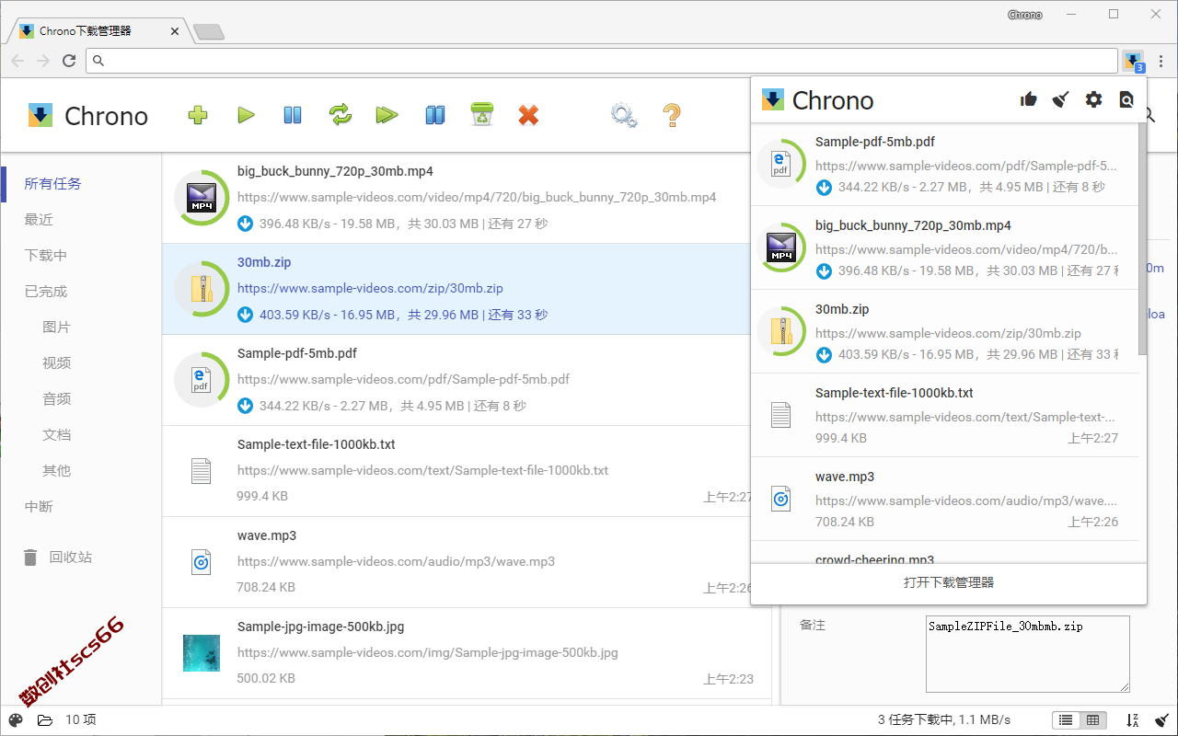
Task: Click Sample-text-file-1000kb.txt name in main list
Action: pos(316,444)
